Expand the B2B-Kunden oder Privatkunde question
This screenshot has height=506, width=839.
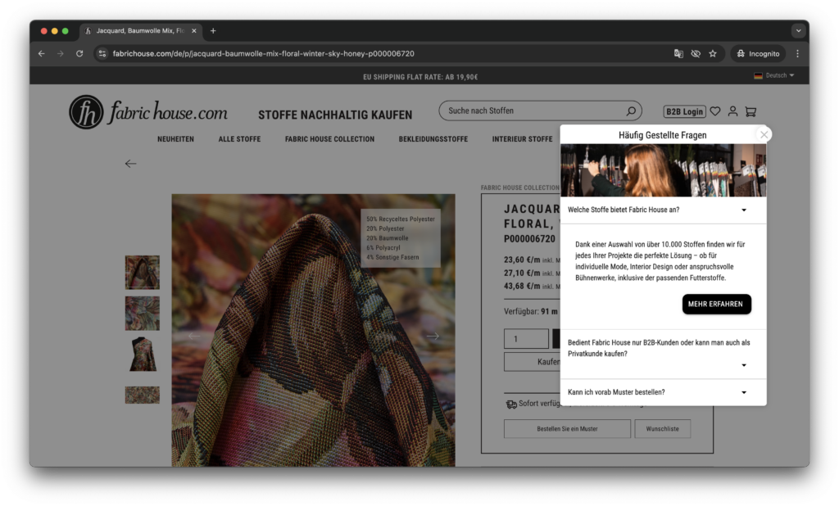pyautogui.click(x=743, y=365)
